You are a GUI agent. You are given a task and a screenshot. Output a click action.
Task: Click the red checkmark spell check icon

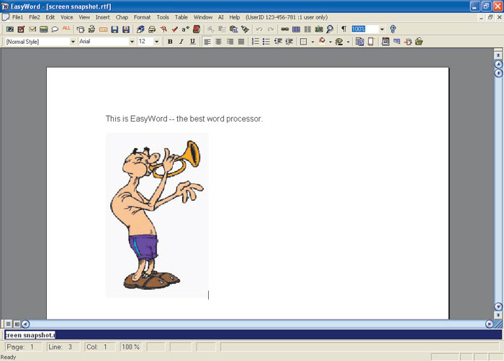174,29
